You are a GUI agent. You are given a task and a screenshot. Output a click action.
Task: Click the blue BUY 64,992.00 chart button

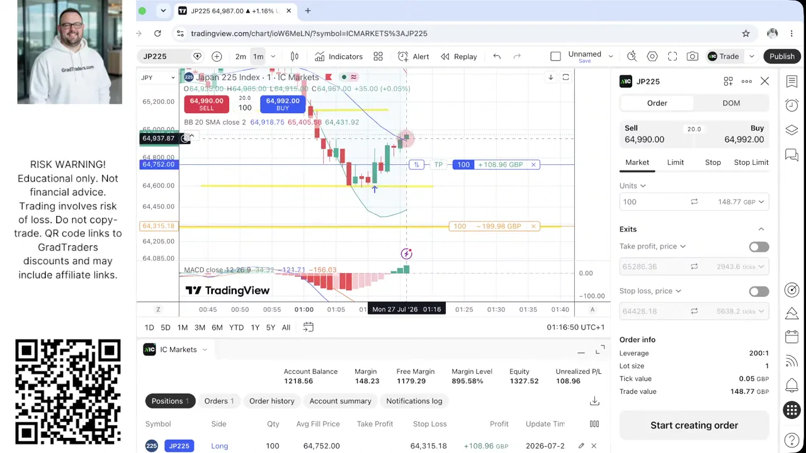click(283, 104)
